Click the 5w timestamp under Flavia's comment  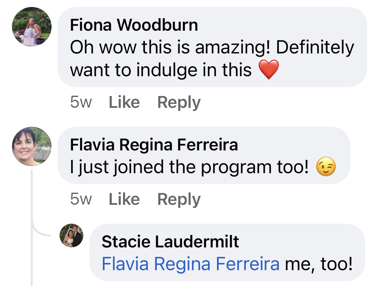[x=81, y=199]
